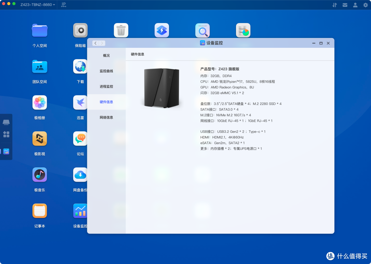Viewport: 371px width, 264px height.
Task: Open the 保险箱 safe icon
Action: pyautogui.click(x=80, y=30)
